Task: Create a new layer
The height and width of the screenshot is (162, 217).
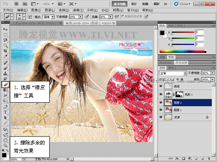Action: [203, 159]
